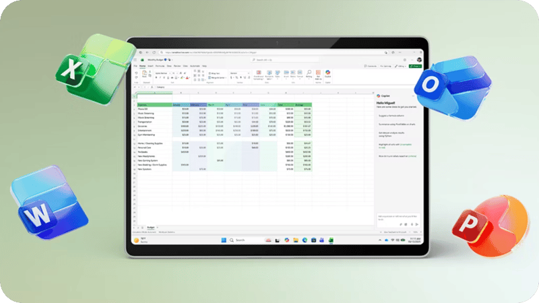Click browser refresh button
Image resolution: width=539 pixels, height=303 pixels.
154,53
